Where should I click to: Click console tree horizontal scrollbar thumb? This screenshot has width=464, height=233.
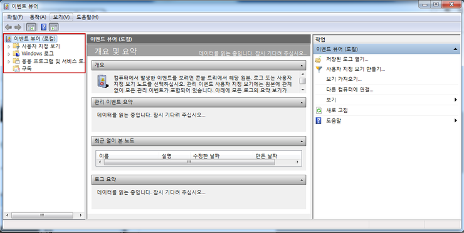tap(42, 215)
